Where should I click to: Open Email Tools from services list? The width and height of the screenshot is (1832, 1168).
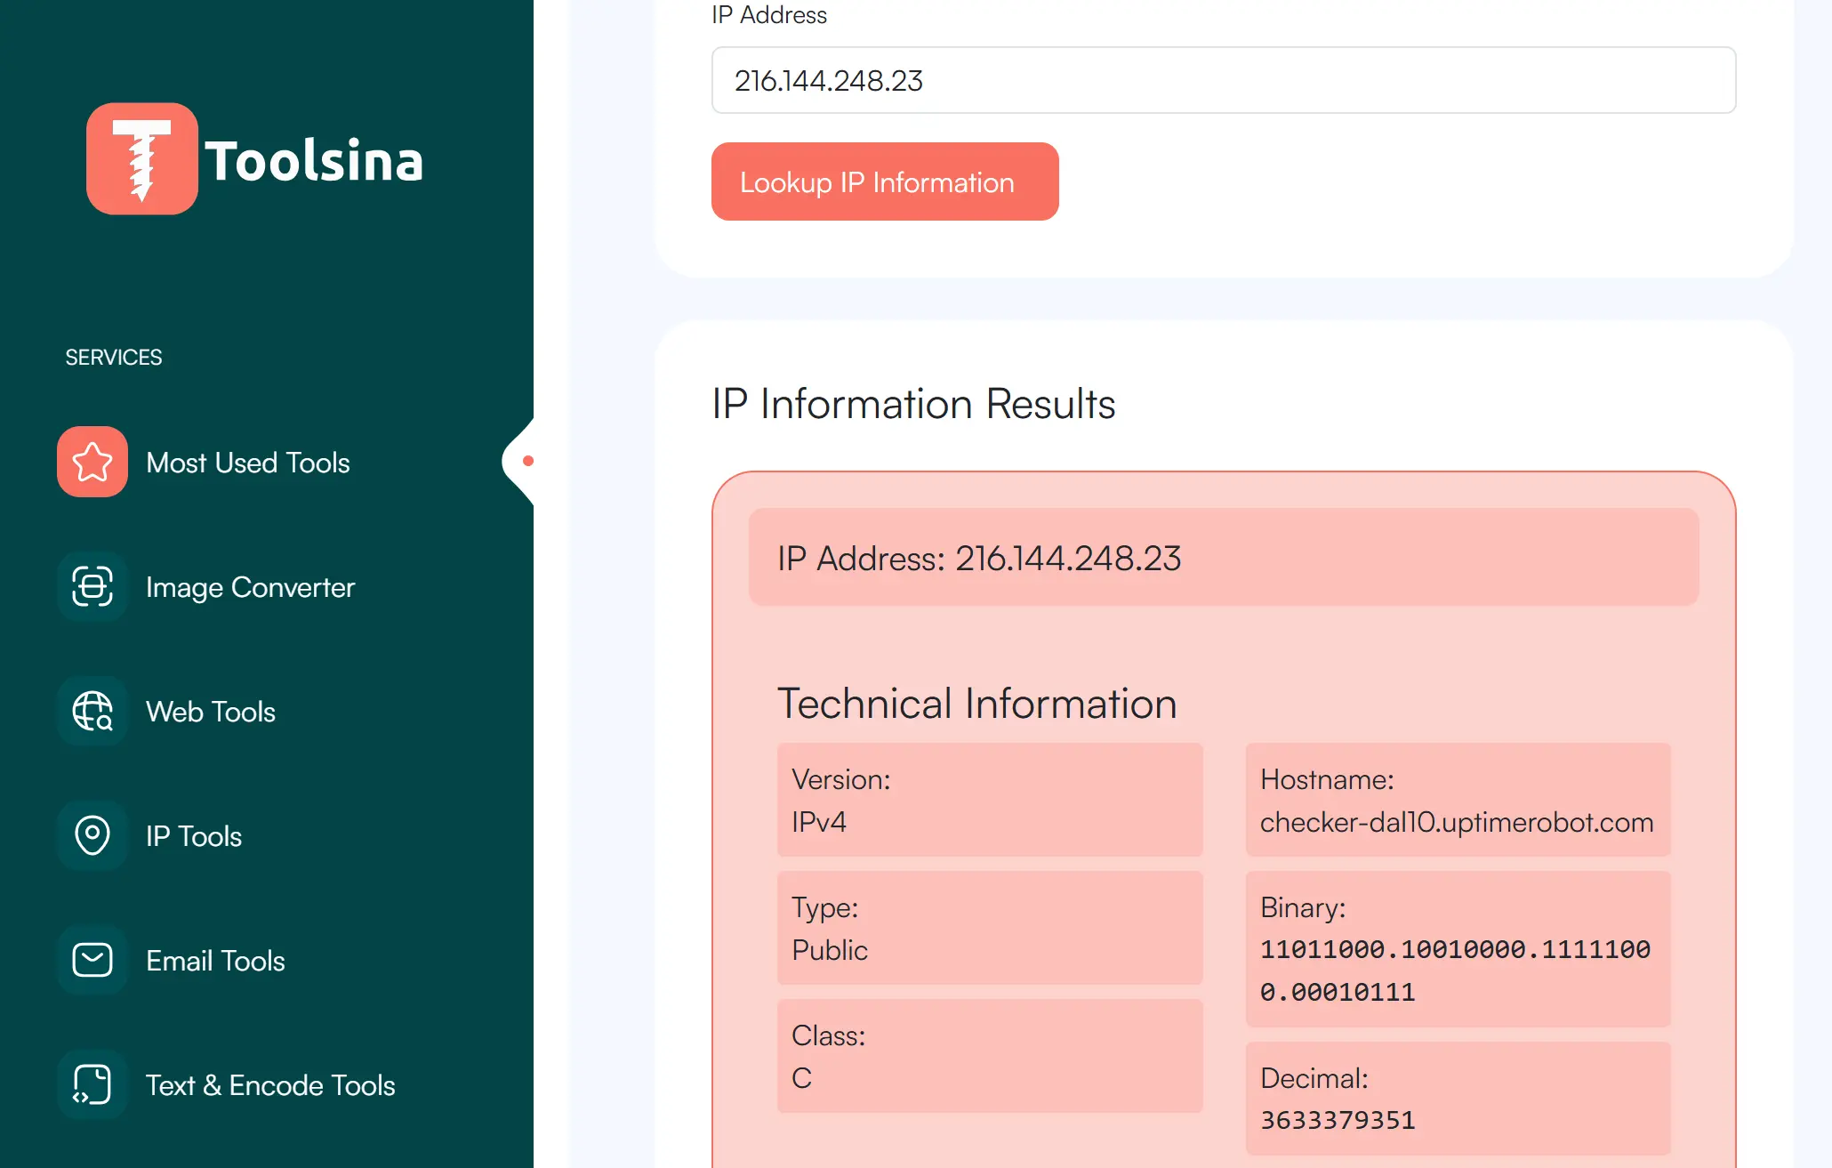pos(215,961)
